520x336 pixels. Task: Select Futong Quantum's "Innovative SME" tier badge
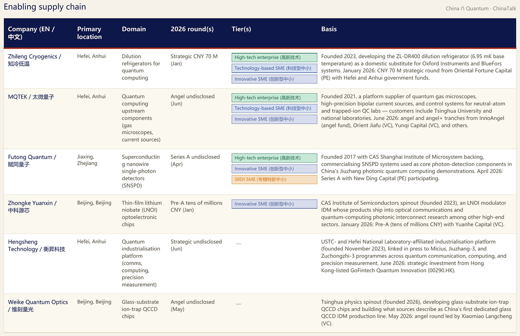(x=274, y=169)
